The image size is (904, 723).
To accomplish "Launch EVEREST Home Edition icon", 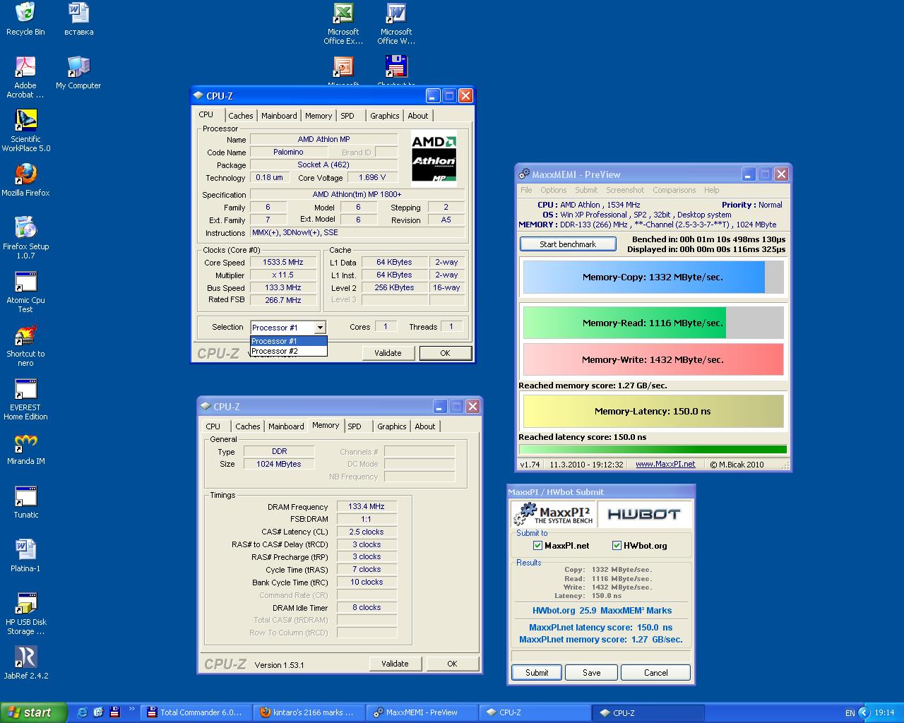I will coord(25,399).
